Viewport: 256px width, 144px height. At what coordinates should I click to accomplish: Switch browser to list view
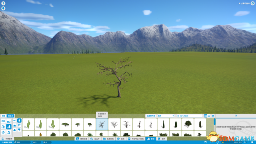pos(209,116)
